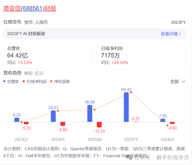Click the 2023FY axis label under chart
The height and width of the screenshot is (165, 195).
coord(131,139)
